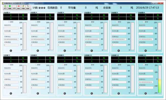Click the status LED of 传感器11#

coord(119,93)
